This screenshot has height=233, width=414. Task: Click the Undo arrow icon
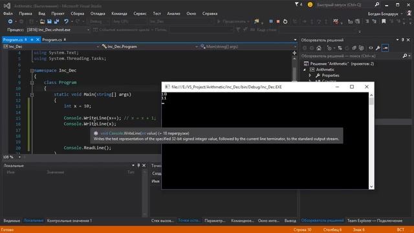66,21
